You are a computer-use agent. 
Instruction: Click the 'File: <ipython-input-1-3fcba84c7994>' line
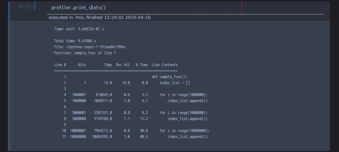point(90,47)
